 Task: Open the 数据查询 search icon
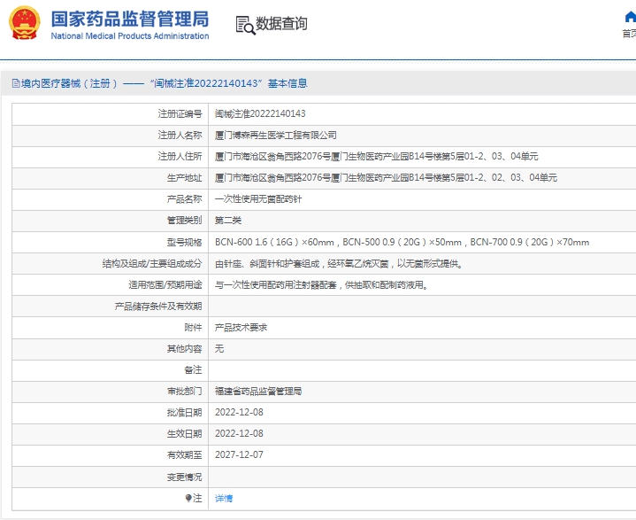point(245,25)
